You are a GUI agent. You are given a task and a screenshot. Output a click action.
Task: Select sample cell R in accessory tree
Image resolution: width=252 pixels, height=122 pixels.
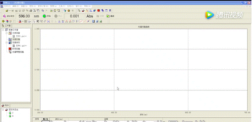[x=13, y=116]
